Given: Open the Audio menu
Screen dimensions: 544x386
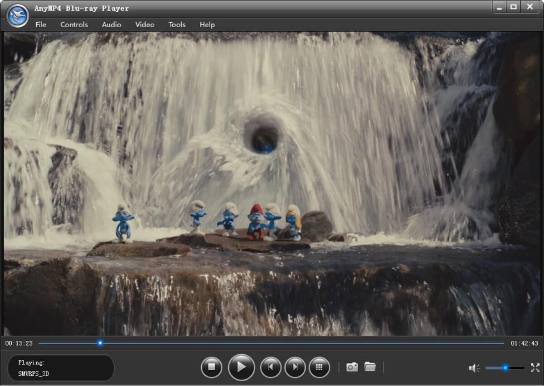Looking at the screenshot, I should (111, 25).
